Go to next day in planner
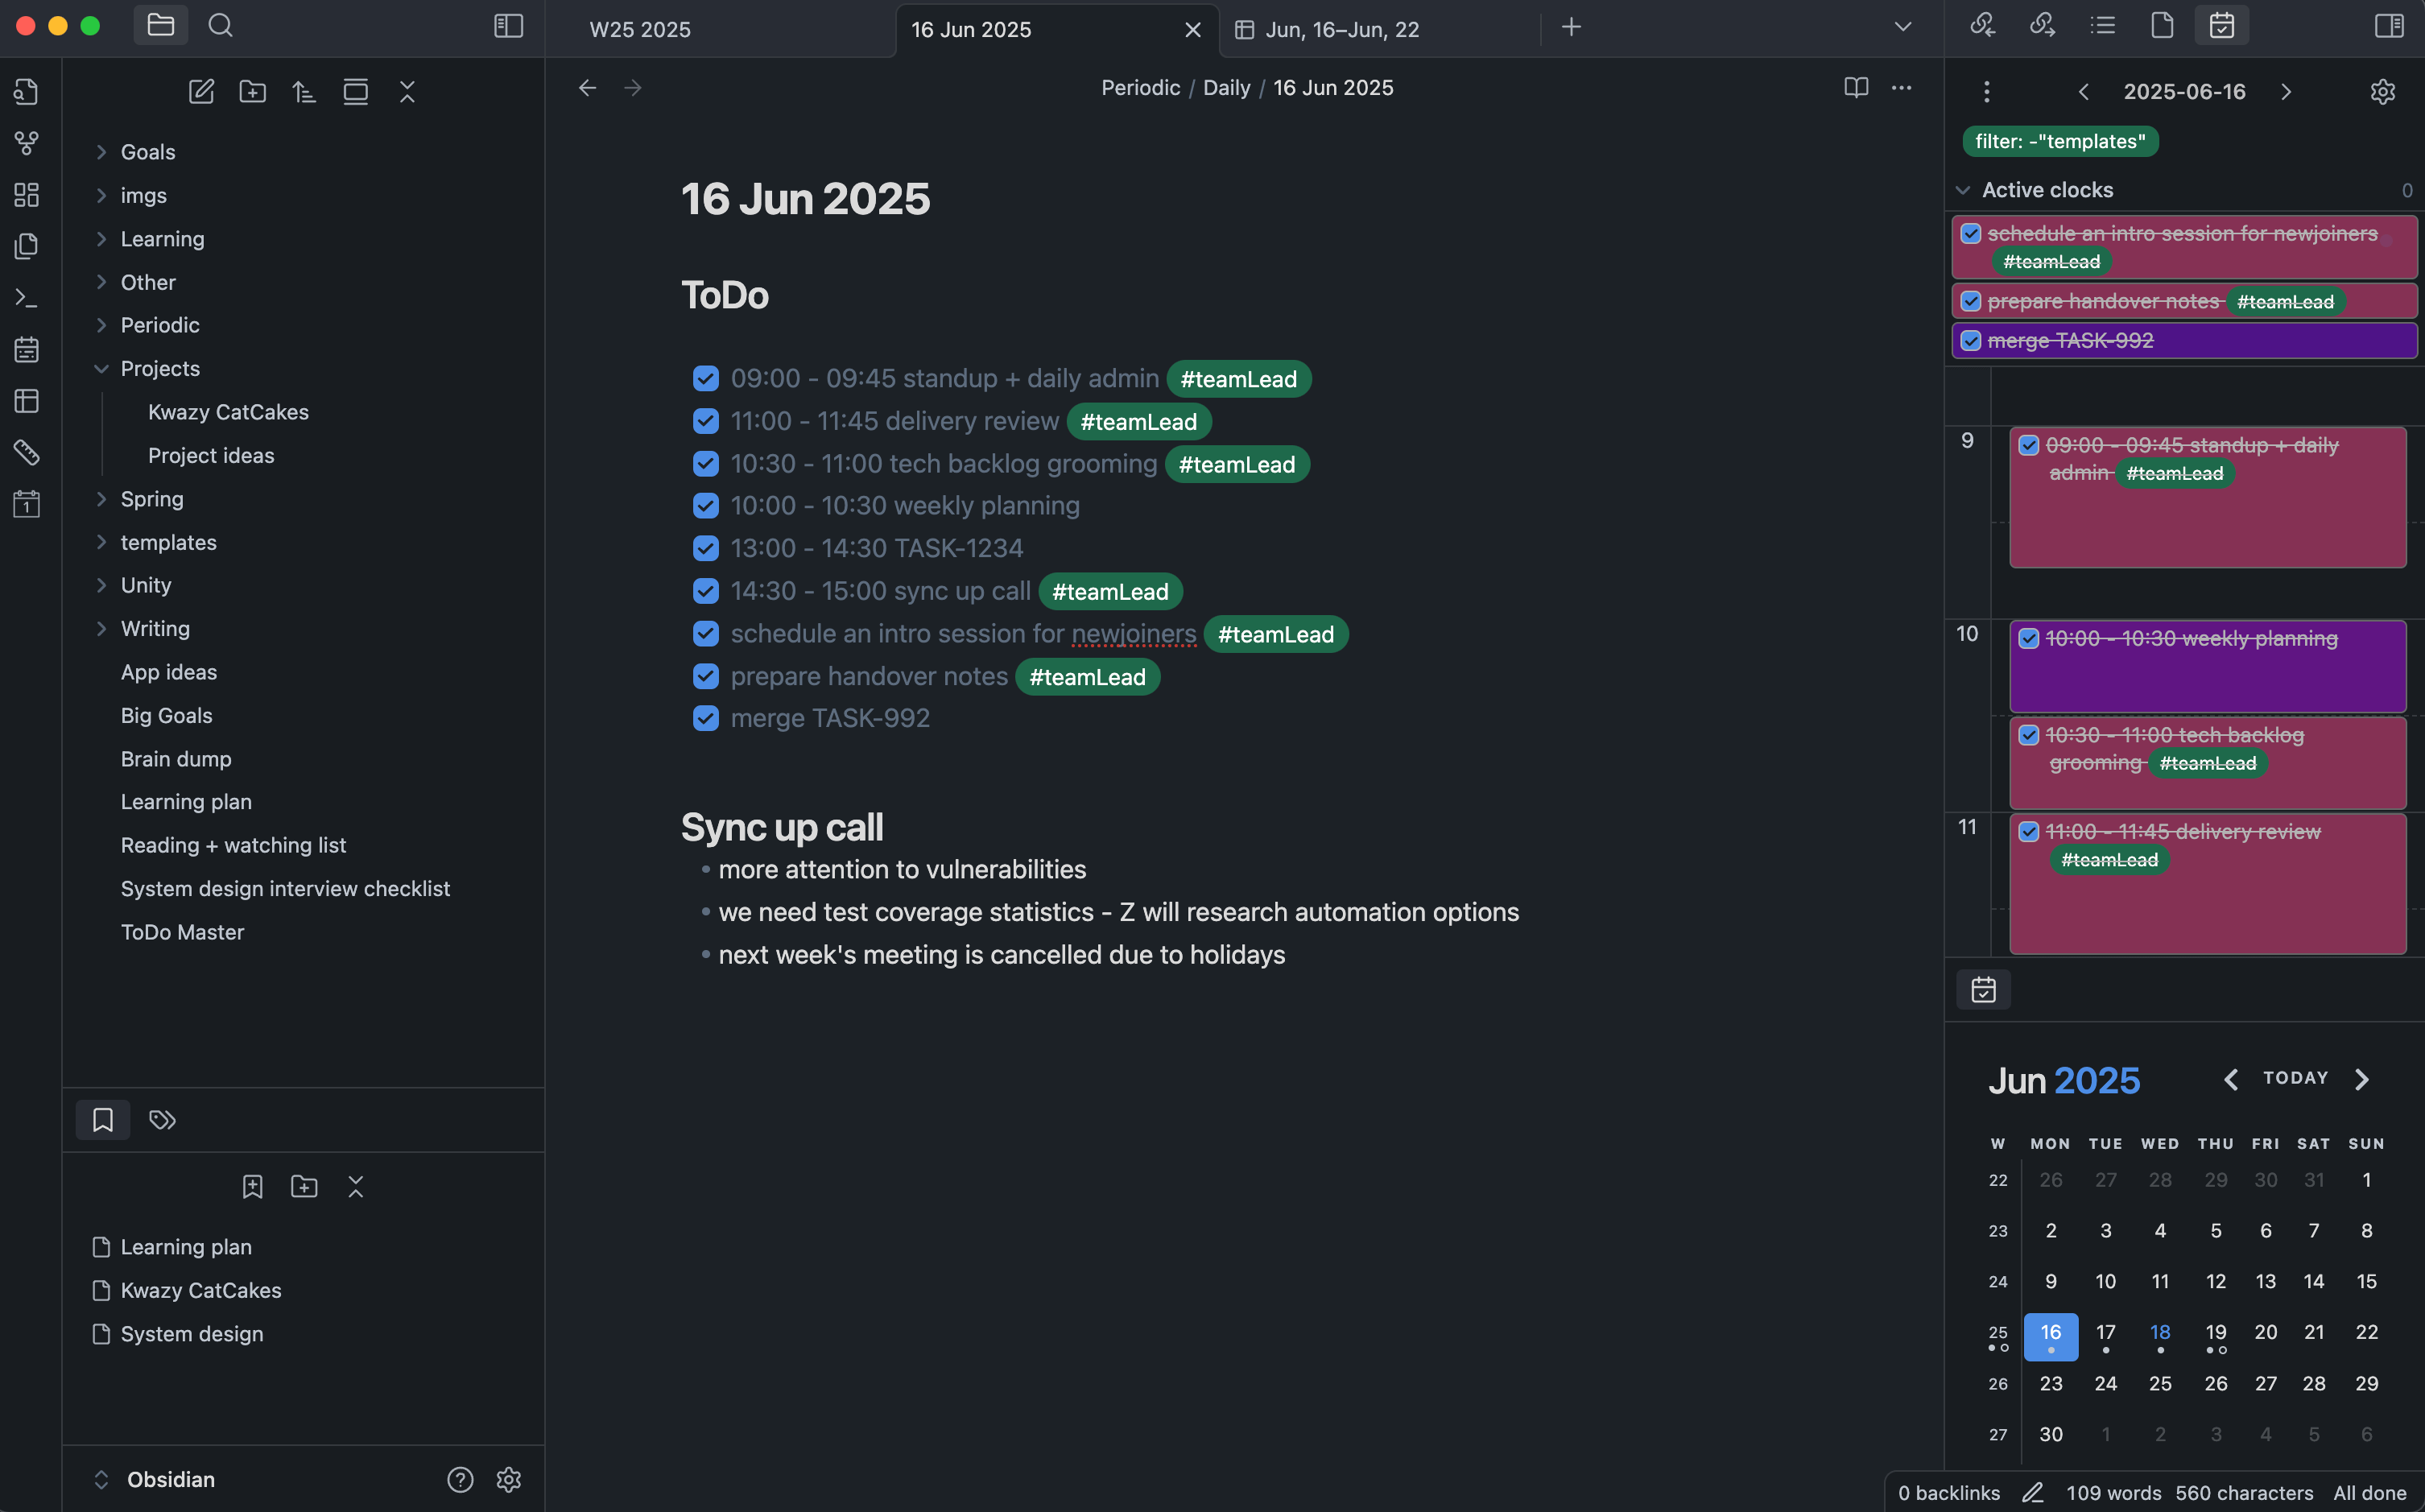Screen dimensions: 2425x1512 pos(2286,92)
